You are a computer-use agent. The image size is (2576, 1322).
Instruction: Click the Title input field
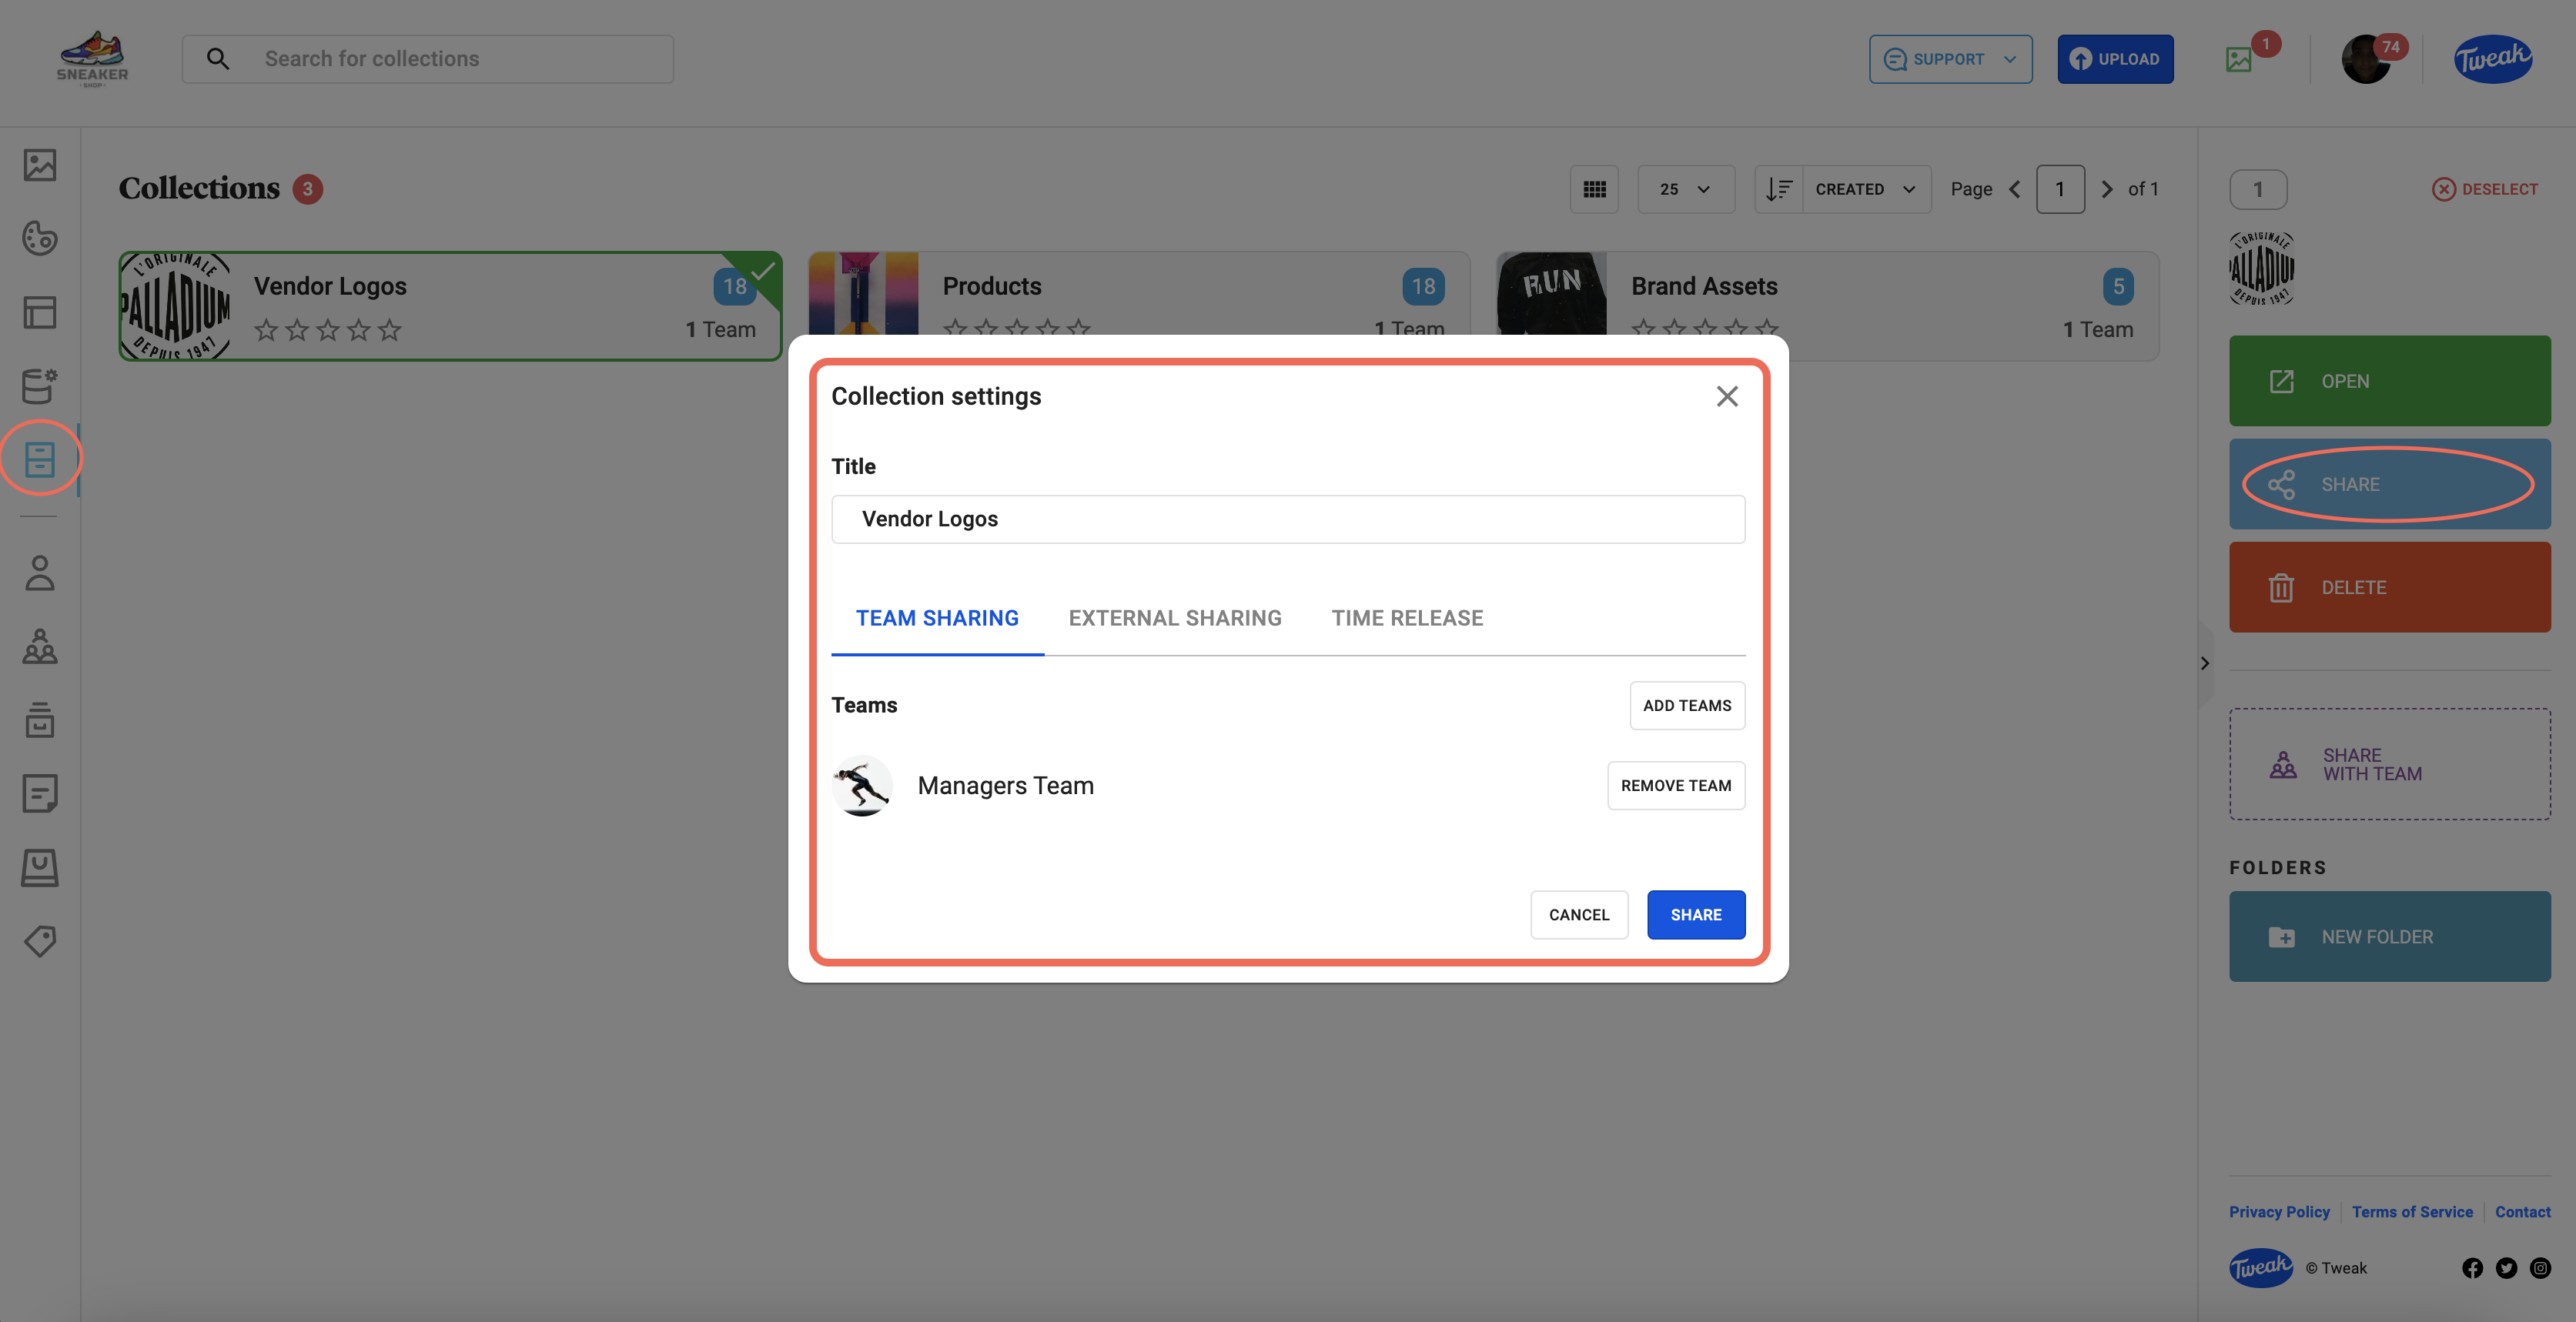click(1287, 519)
